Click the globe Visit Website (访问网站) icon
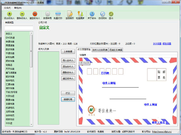This screenshot has height=135, width=181. pos(102,14)
